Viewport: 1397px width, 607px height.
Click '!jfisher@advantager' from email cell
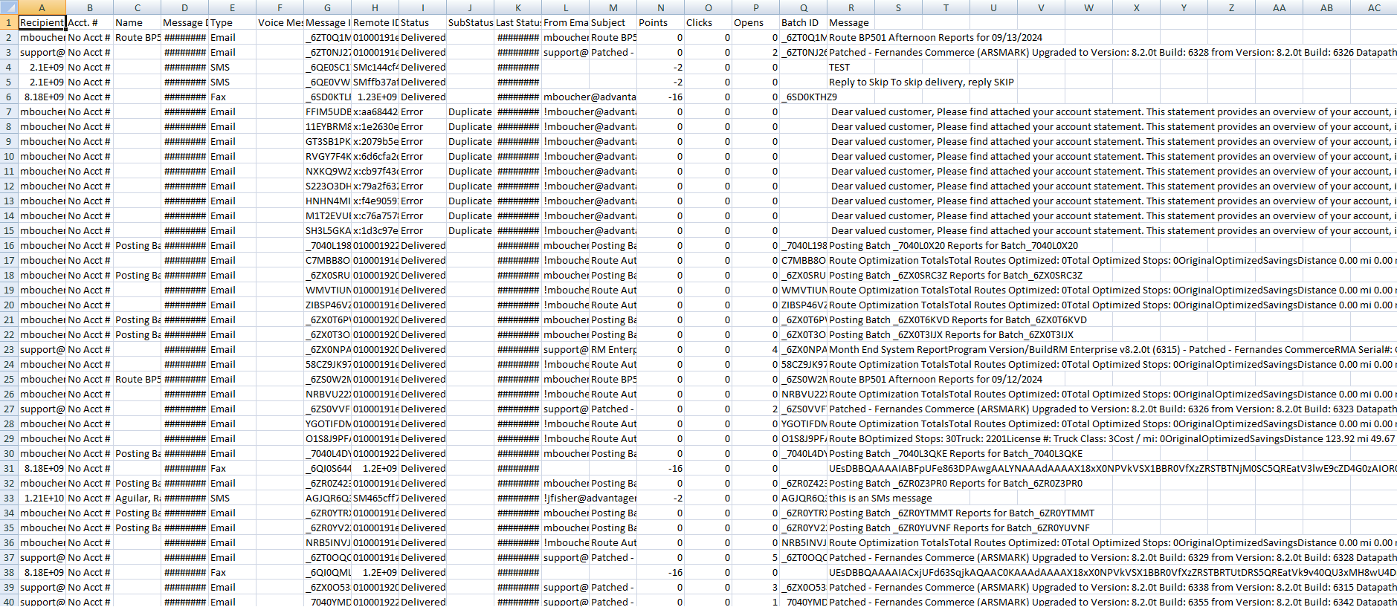[x=590, y=498]
